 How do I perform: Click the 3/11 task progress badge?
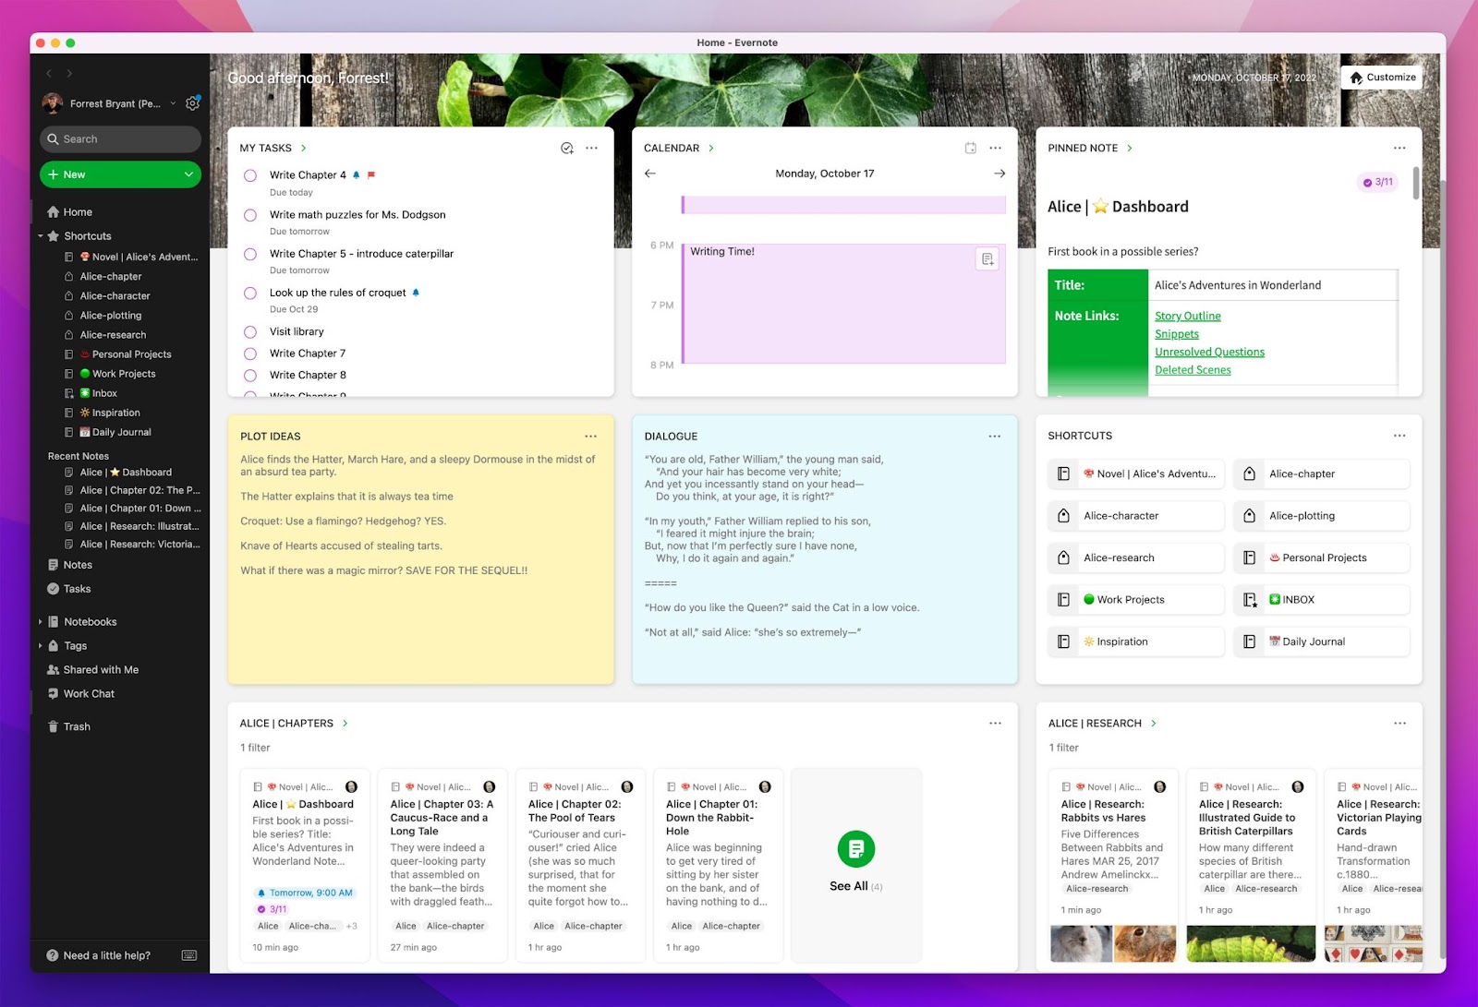pos(1377,182)
